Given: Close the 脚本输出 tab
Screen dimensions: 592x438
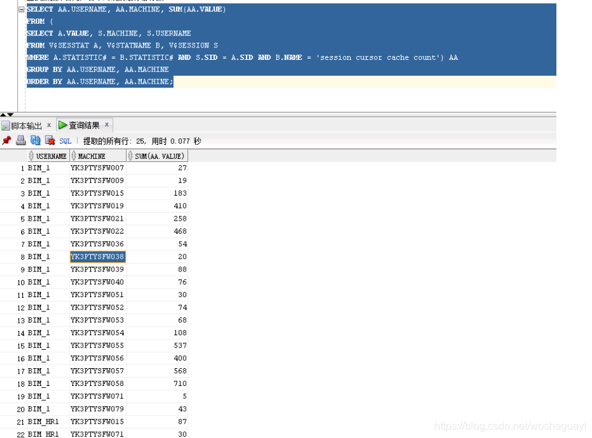Looking at the screenshot, I should [49, 125].
